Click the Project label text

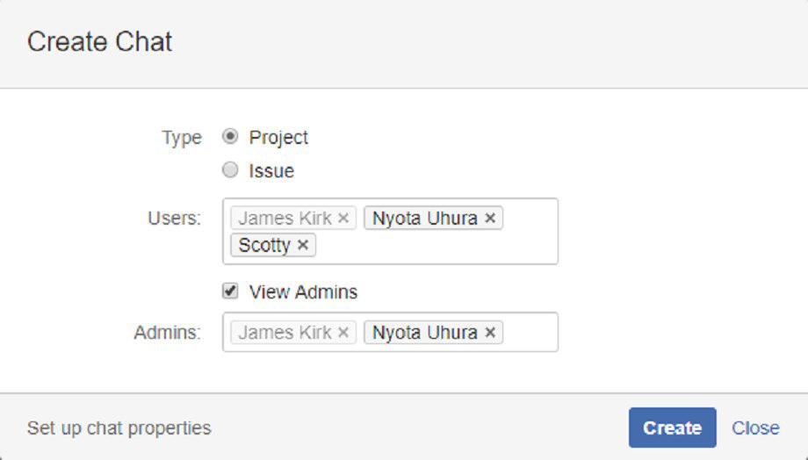click(278, 138)
